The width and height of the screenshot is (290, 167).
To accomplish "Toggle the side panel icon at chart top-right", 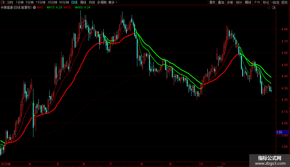I will point(274,8).
